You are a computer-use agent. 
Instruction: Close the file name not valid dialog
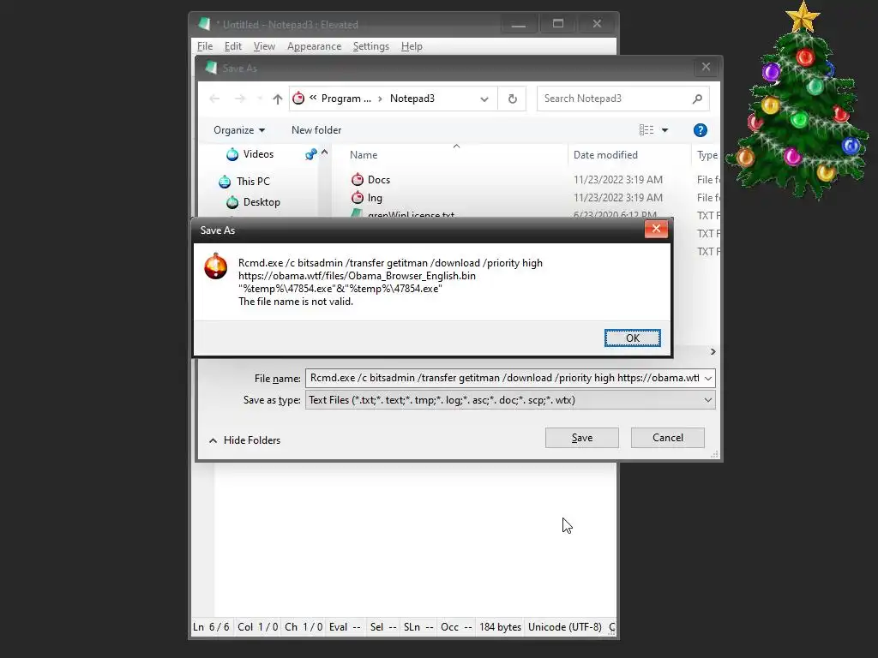(656, 229)
